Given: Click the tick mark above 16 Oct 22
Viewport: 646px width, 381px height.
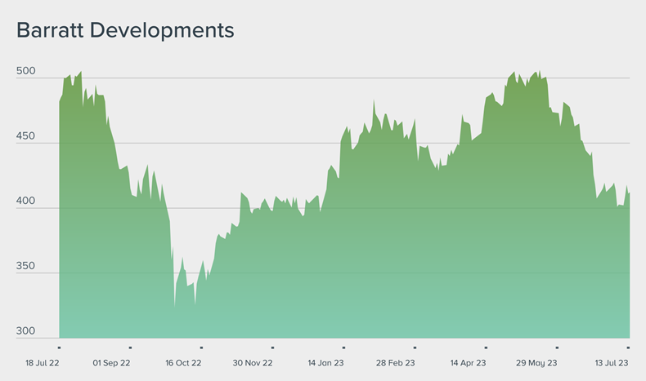Looking at the screenshot, I should pyautogui.click(x=201, y=348).
